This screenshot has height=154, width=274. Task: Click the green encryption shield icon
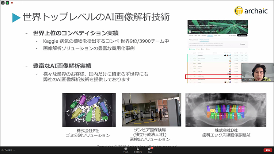(x=8, y=3)
